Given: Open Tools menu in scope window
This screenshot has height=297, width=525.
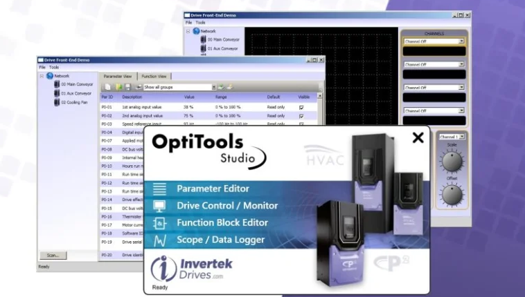Looking at the screenshot, I should click(x=200, y=22).
